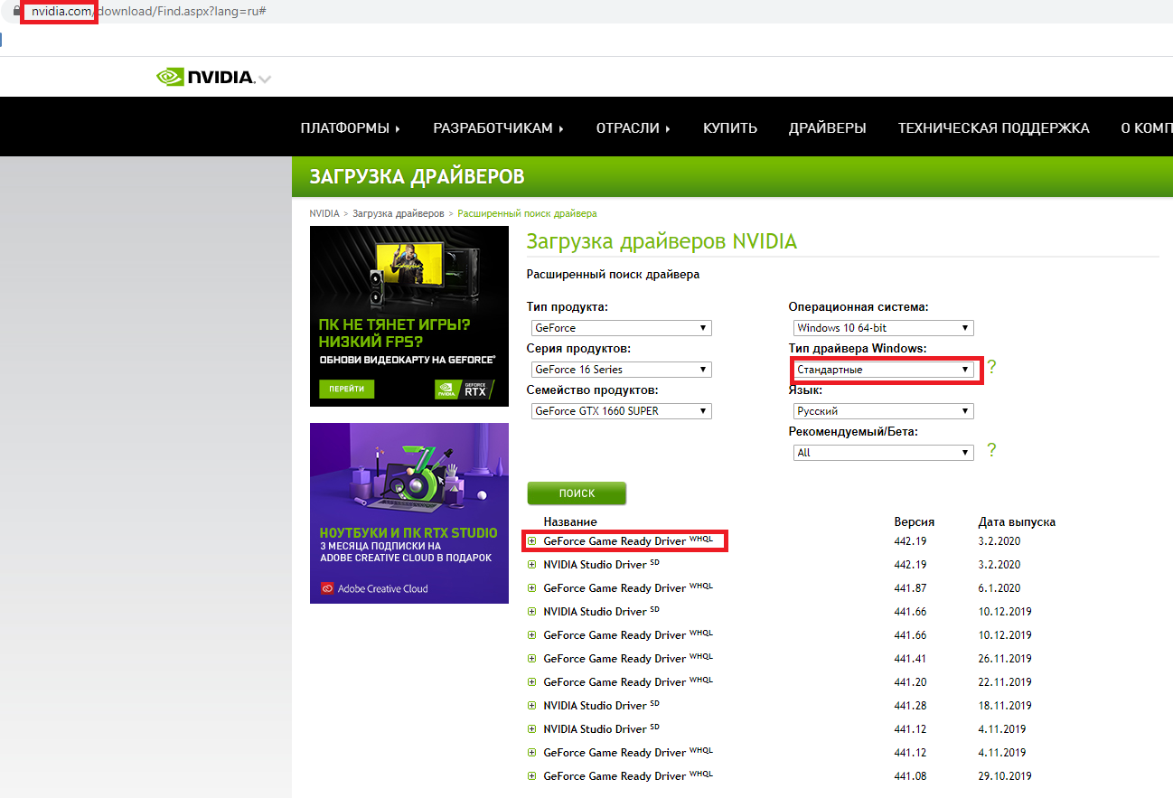
Task: Click the version value 441.87
Action: pyautogui.click(x=910, y=588)
